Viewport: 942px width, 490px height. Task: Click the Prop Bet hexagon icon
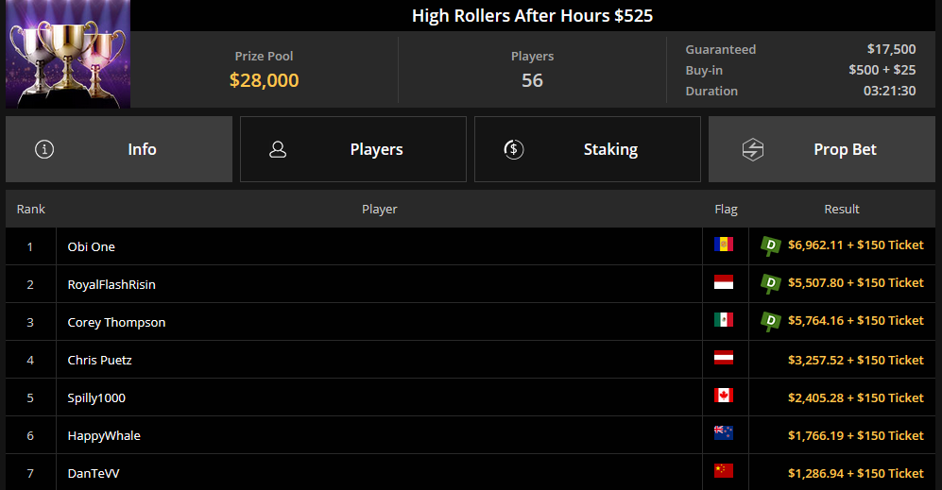[753, 149]
